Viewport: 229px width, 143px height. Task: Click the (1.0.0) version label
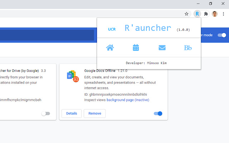coord(183,30)
